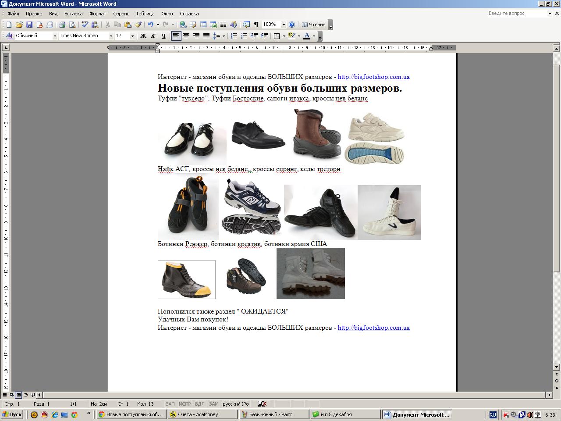Open the Правка menu
The width and height of the screenshot is (561, 421).
tap(34, 14)
